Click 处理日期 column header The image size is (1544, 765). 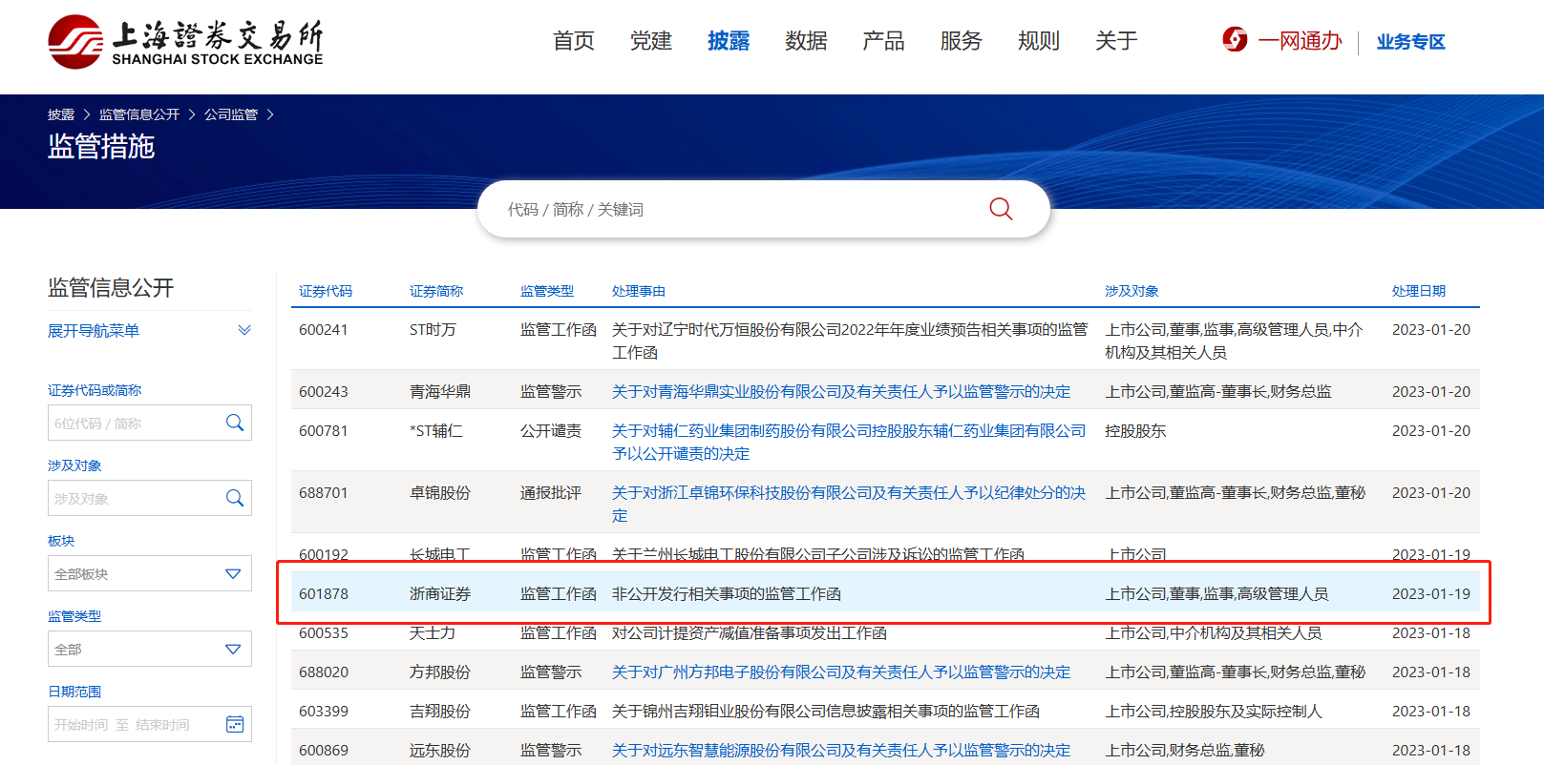[x=1419, y=291]
